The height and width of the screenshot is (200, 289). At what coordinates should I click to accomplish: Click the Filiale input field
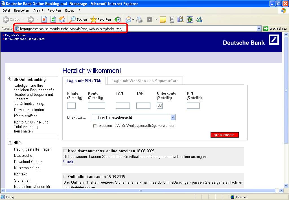71,106
